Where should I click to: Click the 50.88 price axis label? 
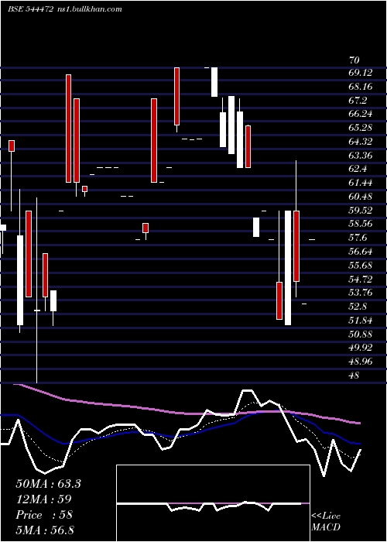click(361, 334)
